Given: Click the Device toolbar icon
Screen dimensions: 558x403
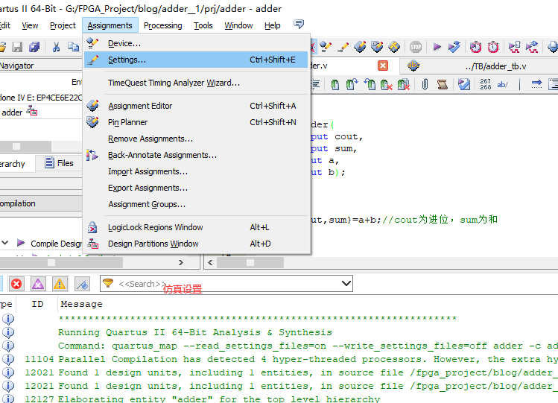Looking at the screenshot, I should point(326,47).
